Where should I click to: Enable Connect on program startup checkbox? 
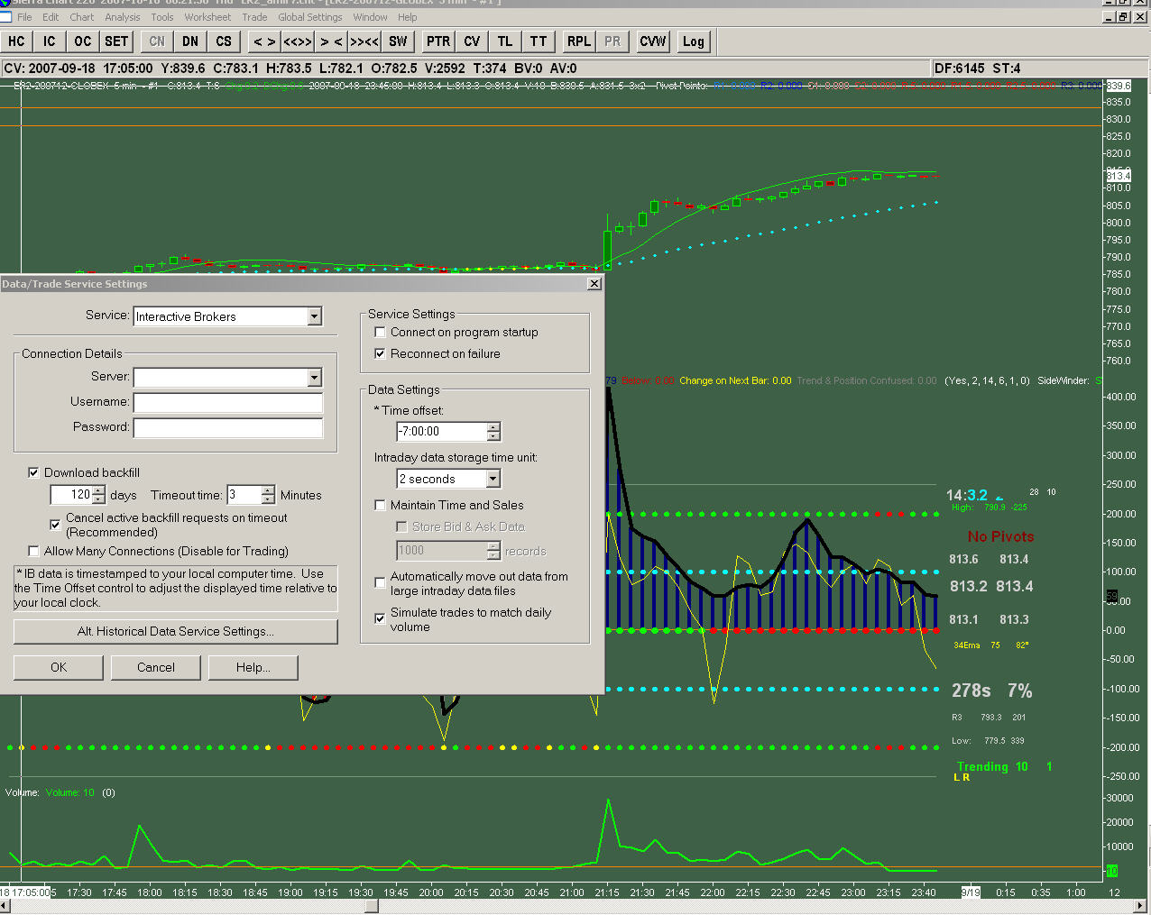[381, 333]
